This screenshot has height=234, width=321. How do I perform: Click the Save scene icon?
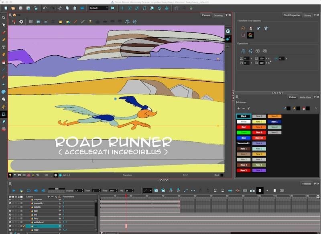click(21, 8)
